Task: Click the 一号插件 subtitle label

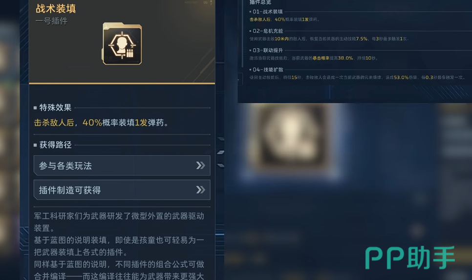Action: click(51, 21)
